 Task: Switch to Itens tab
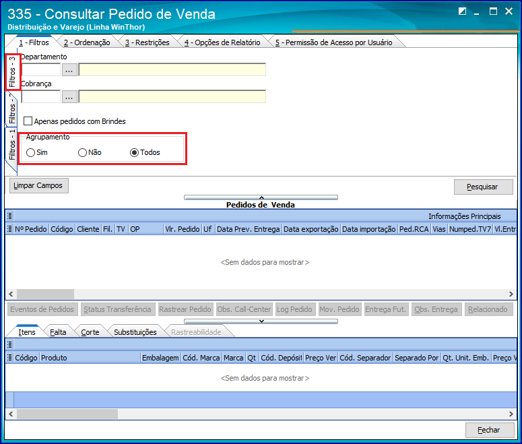27,332
